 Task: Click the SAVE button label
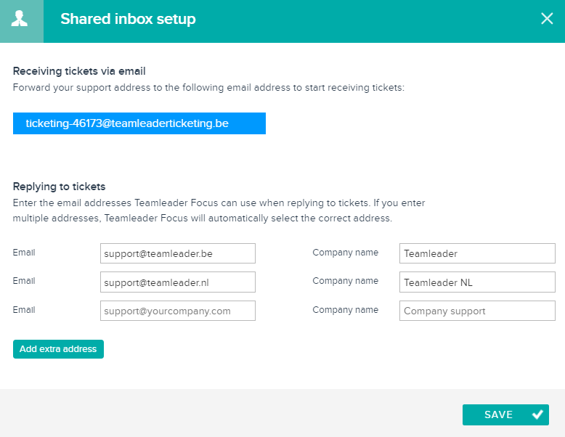coord(498,414)
